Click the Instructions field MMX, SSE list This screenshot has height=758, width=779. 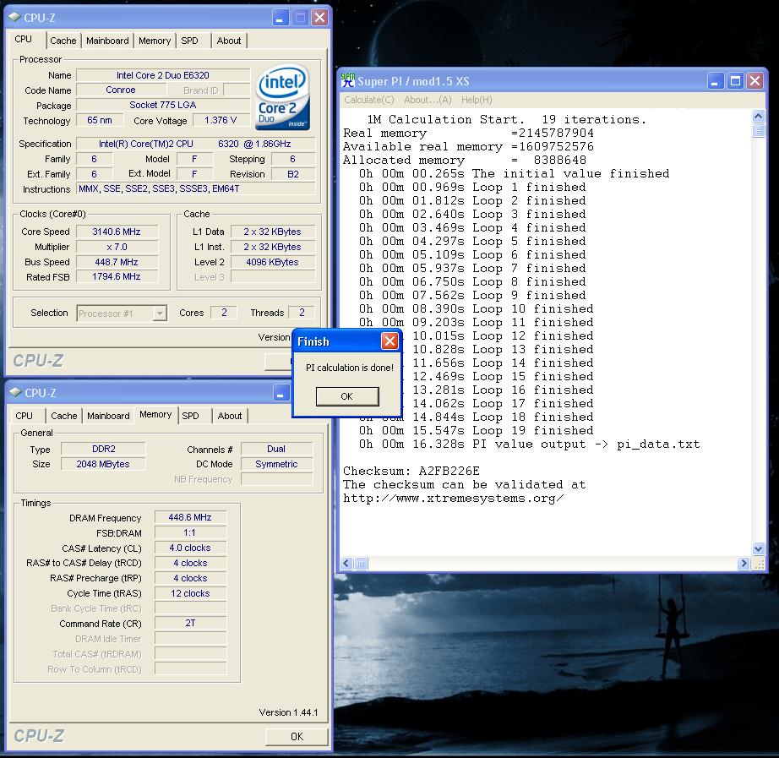point(196,189)
